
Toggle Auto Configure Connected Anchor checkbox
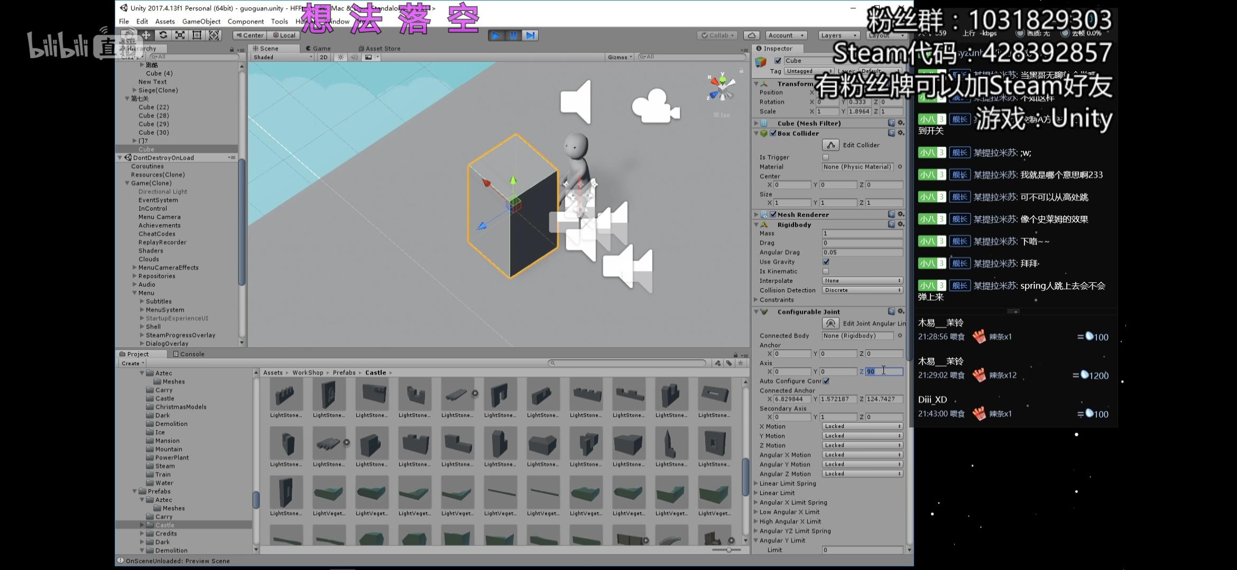point(826,381)
